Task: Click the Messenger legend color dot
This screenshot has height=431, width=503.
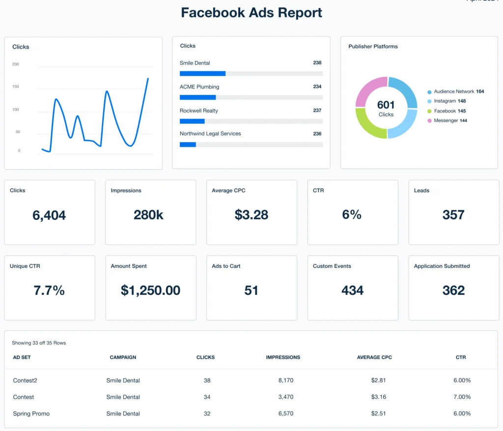Action: [x=429, y=121]
